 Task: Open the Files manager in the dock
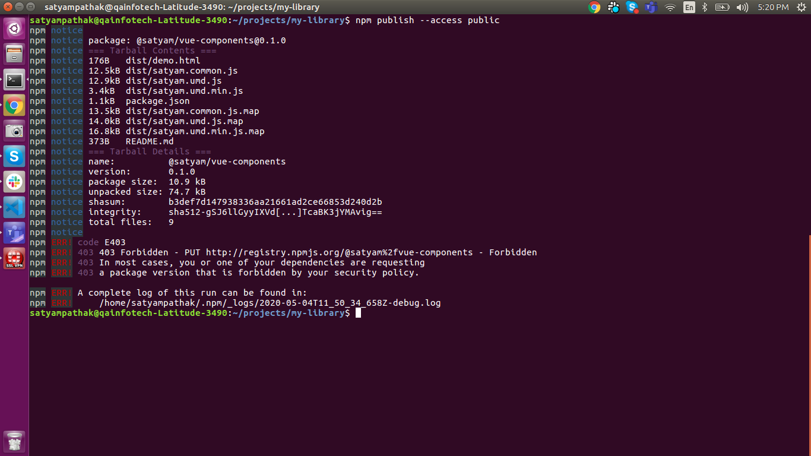[14, 55]
